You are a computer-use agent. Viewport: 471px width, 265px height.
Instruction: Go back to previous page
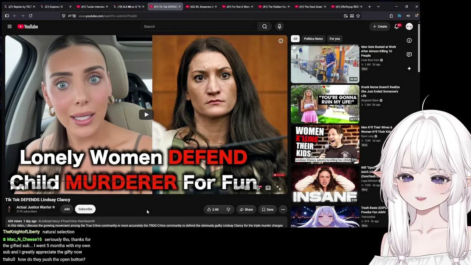(15, 16)
